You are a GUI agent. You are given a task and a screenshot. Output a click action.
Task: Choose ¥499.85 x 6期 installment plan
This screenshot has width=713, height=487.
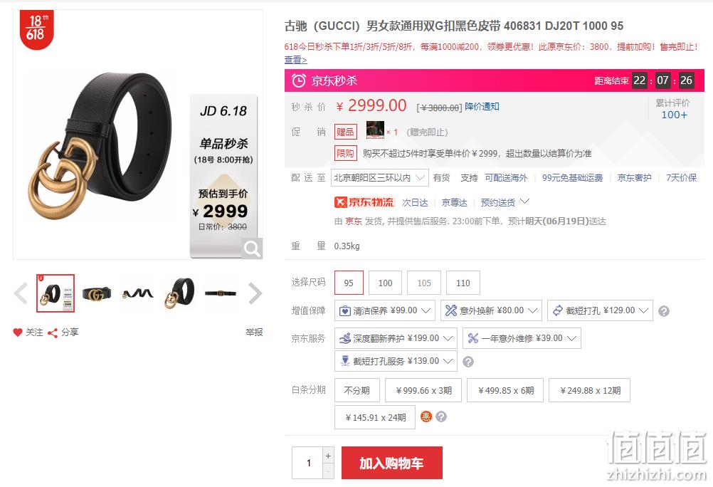pos(505,390)
